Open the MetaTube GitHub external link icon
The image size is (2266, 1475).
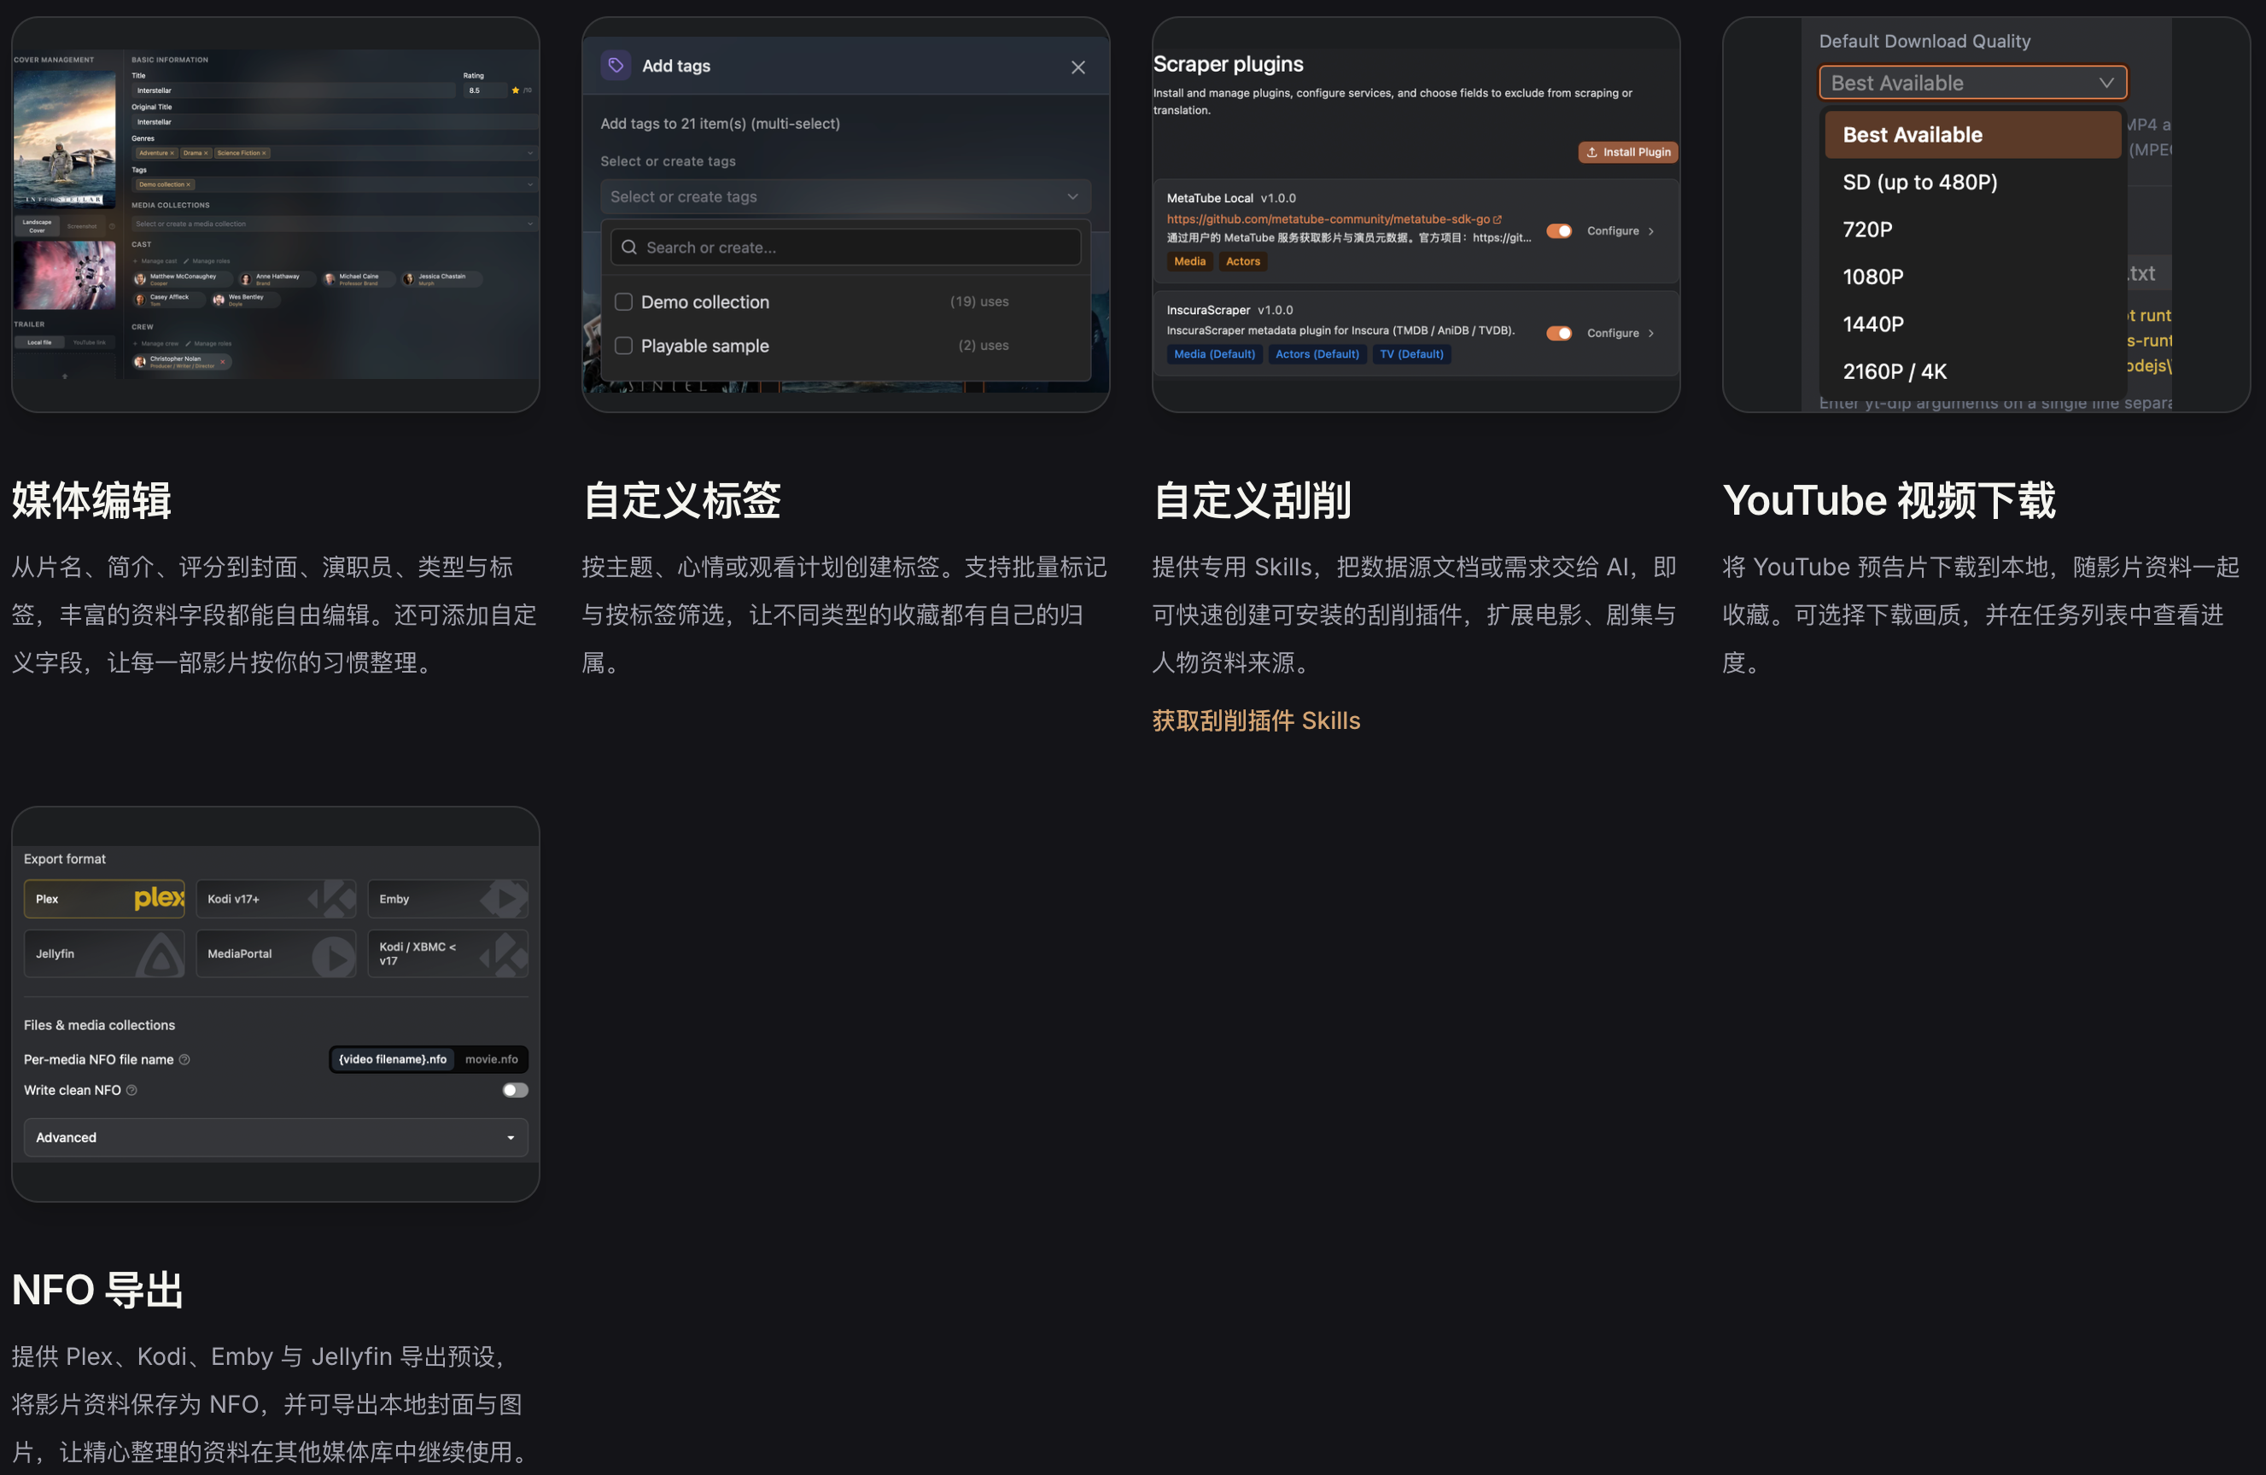point(1498,219)
